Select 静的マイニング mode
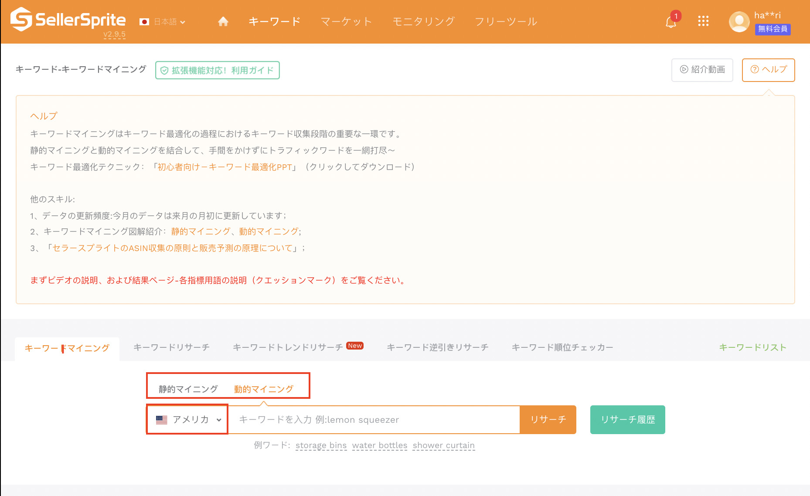The width and height of the screenshot is (810, 496). coord(188,389)
